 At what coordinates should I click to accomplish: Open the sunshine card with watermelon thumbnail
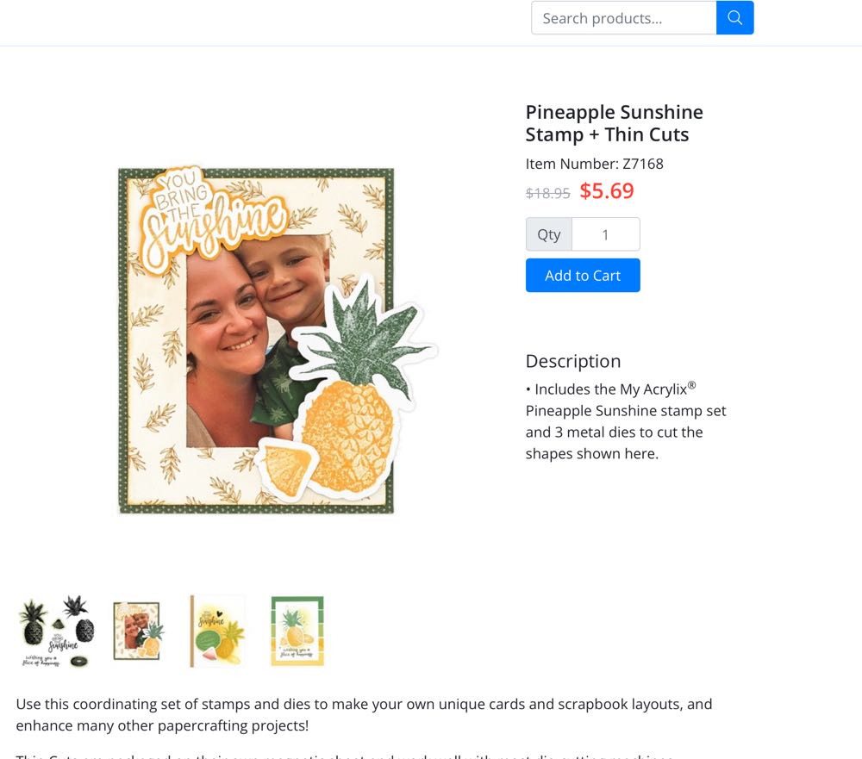[217, 631]
